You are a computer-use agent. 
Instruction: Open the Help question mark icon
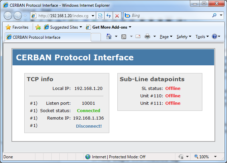click(x=214, y=37)
